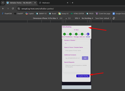Viewport: 125px width, 91px height.
Task: Open ChatGPT bookmark
Action: pos(19,14)
